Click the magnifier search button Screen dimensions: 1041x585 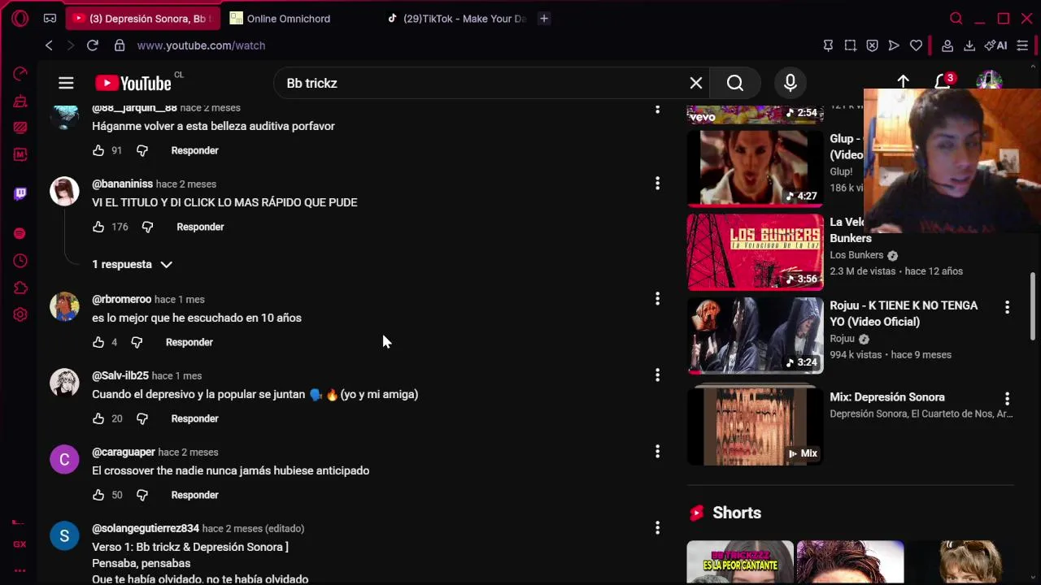click(x=735, y=83)
